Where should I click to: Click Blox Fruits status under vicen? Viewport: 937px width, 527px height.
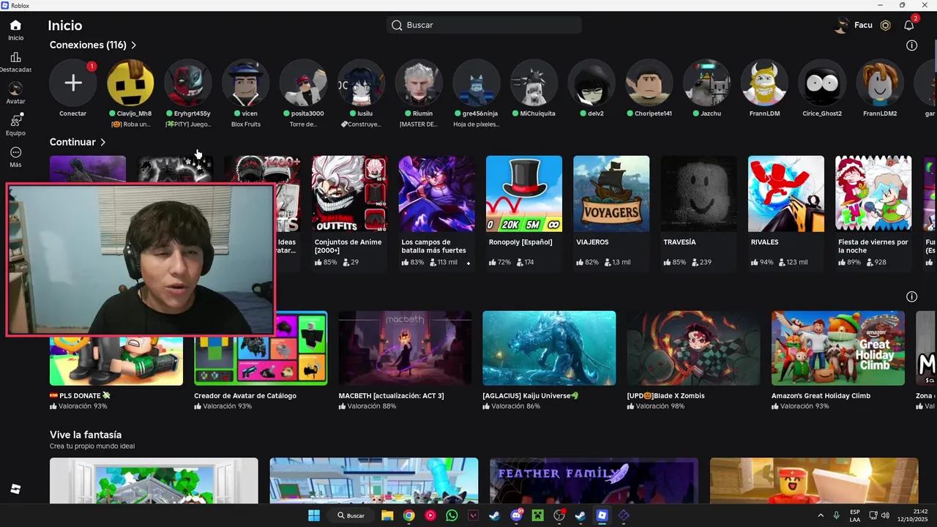(246, 124)
